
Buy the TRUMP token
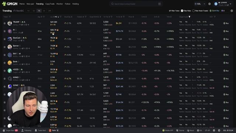[x=226, y=23]
